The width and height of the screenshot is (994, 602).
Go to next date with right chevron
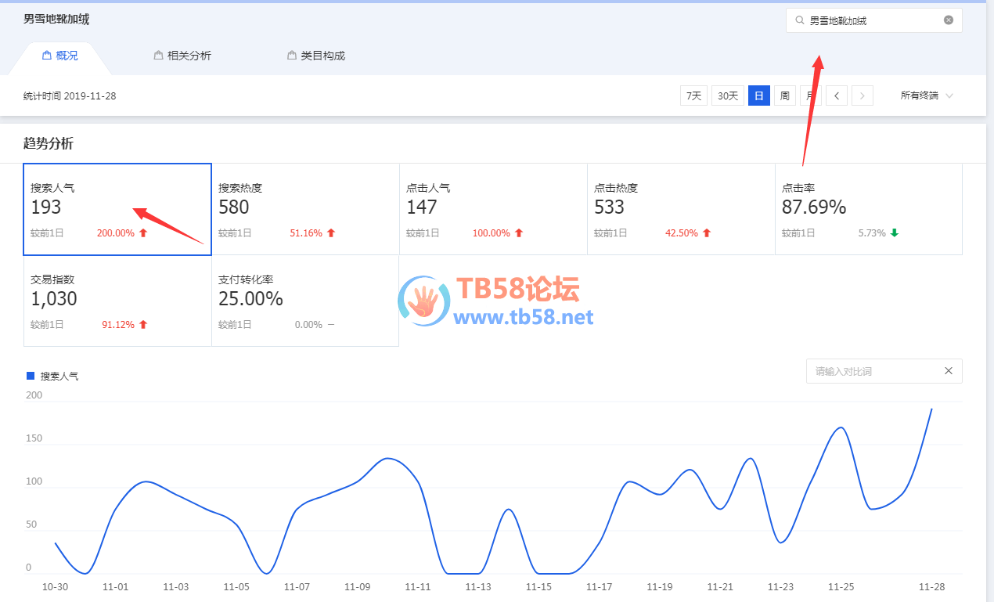[x=863, y=96]
